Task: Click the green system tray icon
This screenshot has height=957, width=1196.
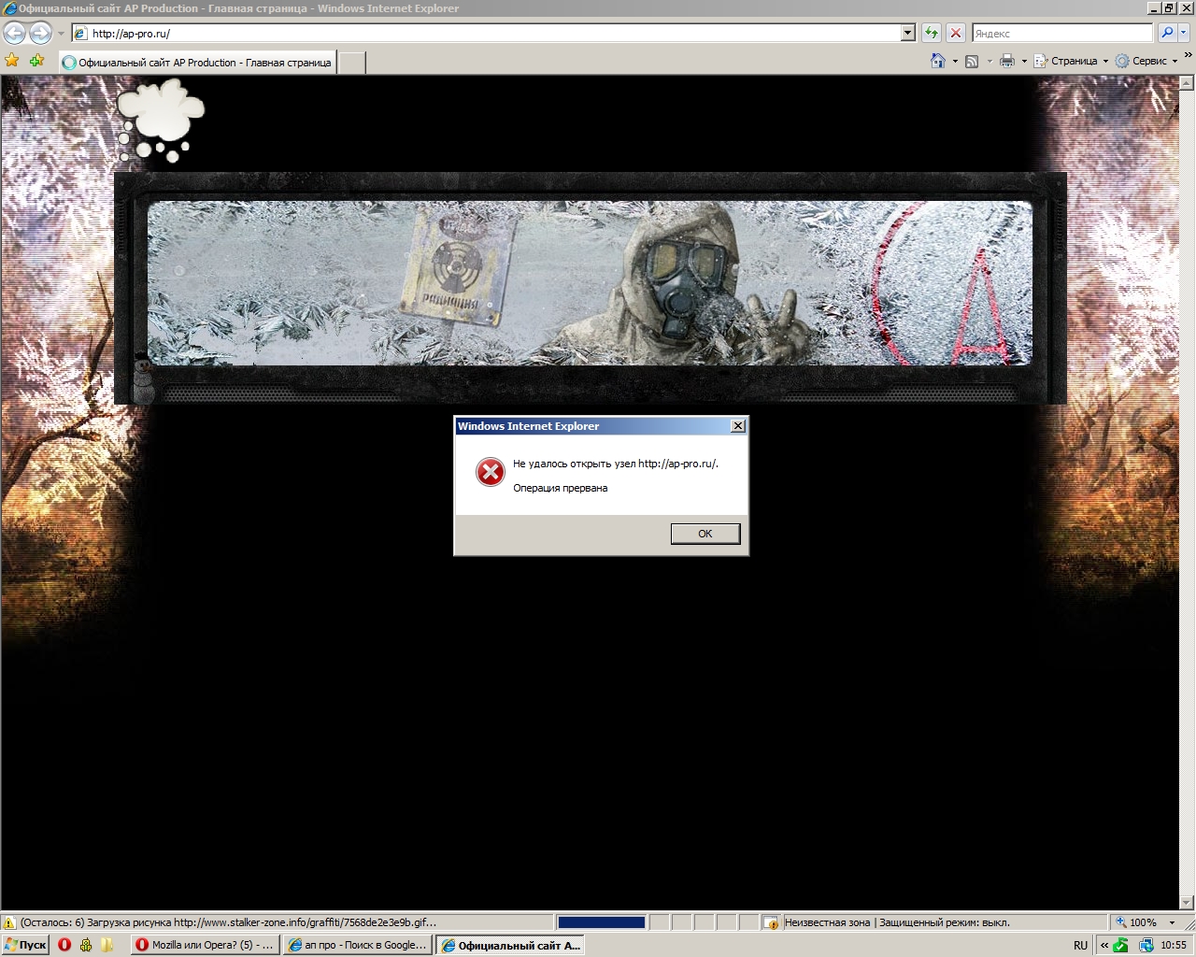Action: pos(1121,946)
